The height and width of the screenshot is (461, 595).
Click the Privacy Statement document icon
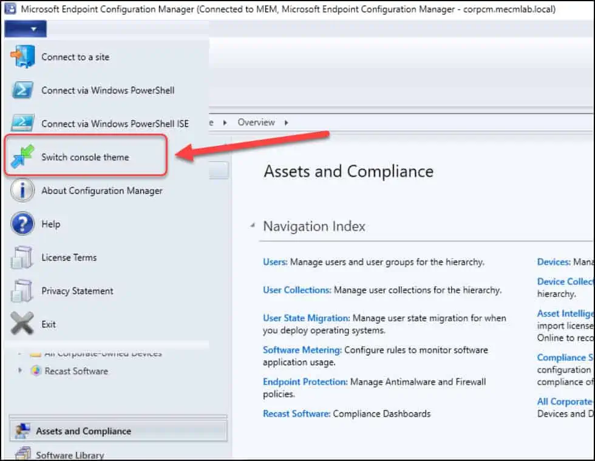(x=22, y=290)
